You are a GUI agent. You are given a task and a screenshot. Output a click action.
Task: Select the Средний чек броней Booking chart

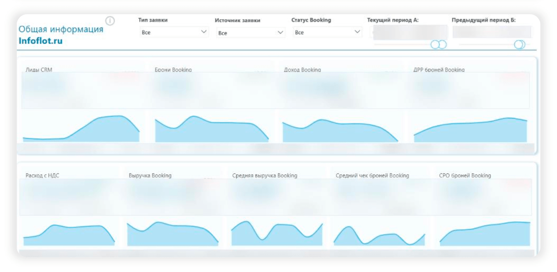point(379,235)
